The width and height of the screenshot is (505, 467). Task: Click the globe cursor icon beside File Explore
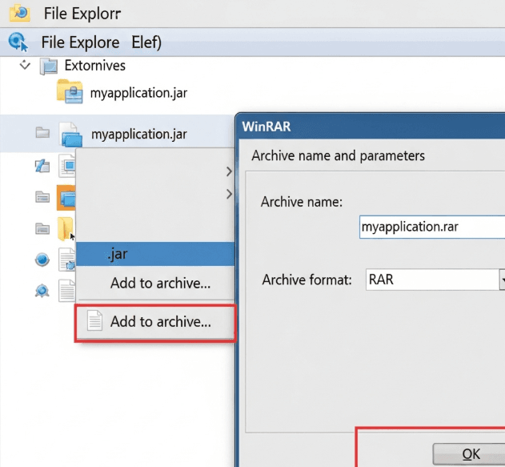[18, 42]
